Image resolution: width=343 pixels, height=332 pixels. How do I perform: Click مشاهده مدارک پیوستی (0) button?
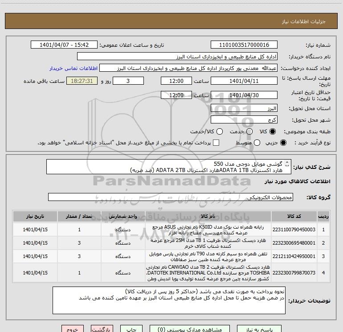coord(190,329)
